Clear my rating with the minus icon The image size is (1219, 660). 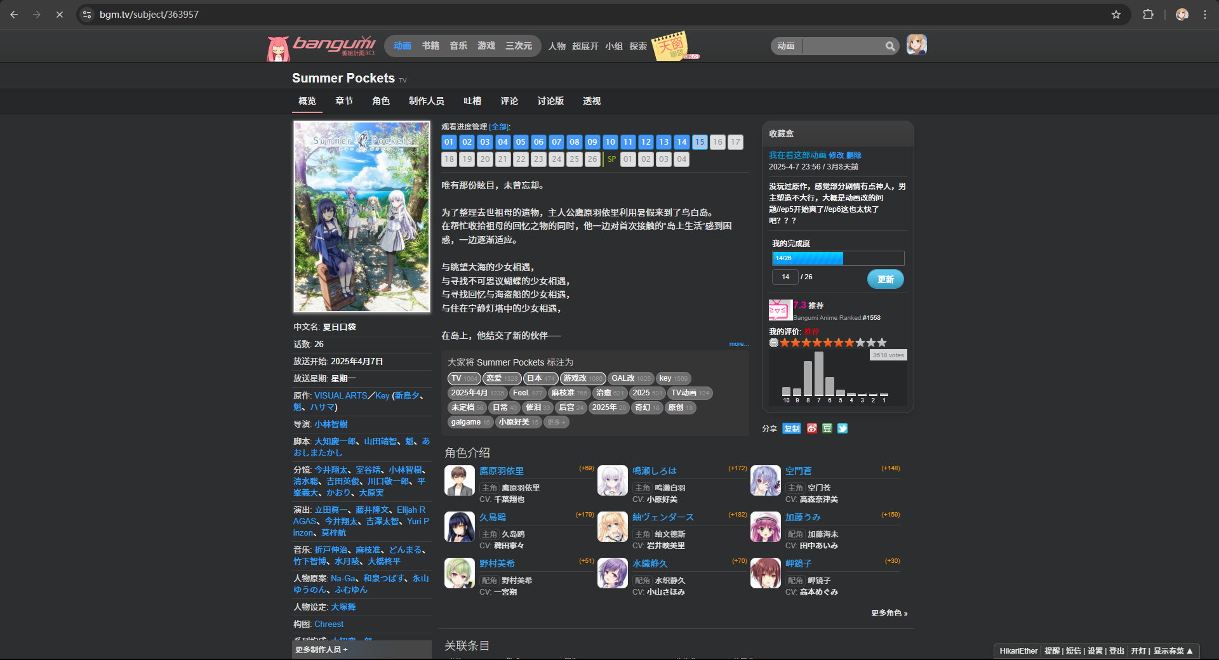click(773, 343)
